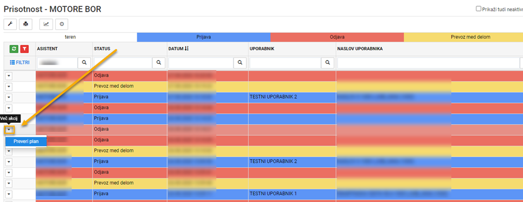The height and width of the screenshot is (202, 523).
Task: Clear filters with red funnel icon
Action: pyautogui.click(x=24, y=49)
